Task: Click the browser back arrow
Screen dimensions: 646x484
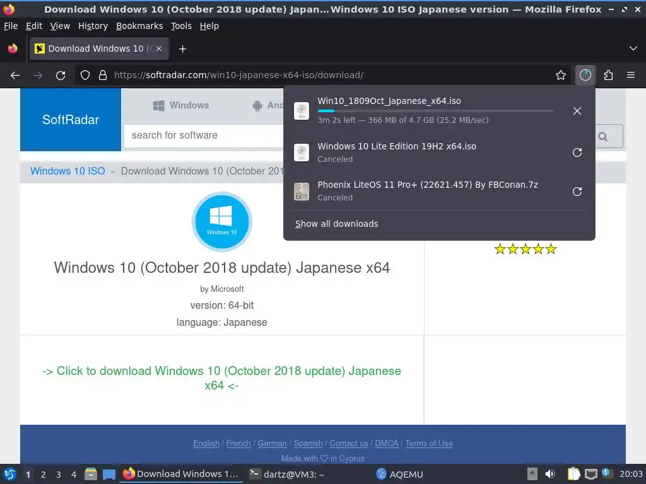Action: coord(15,76)
